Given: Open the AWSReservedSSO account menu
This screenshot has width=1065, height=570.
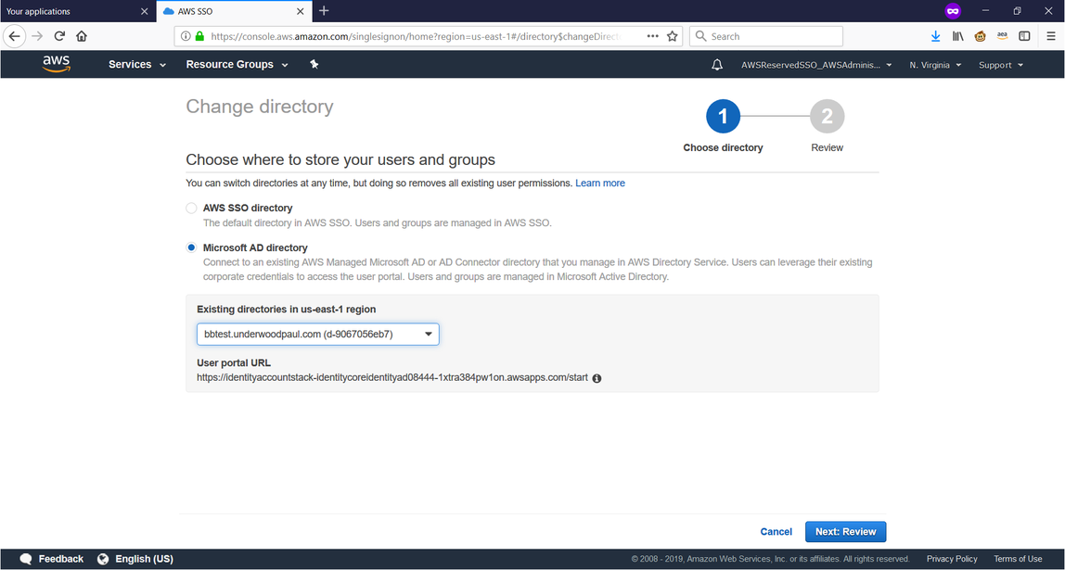Looking at the screenshot, I should pyautogui.click(x=817, y=65).
